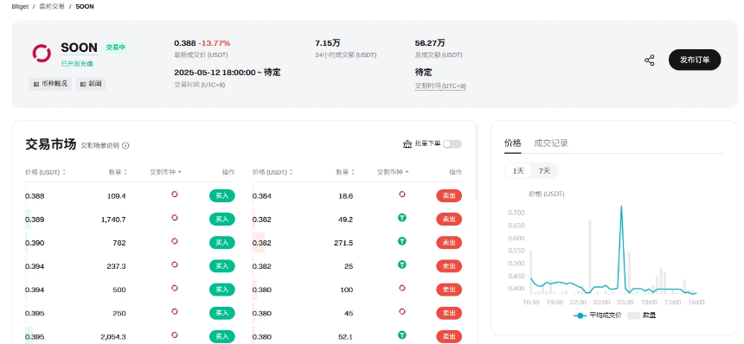
Task: Open the 币种概况 button
Action: tap(50, 84)
